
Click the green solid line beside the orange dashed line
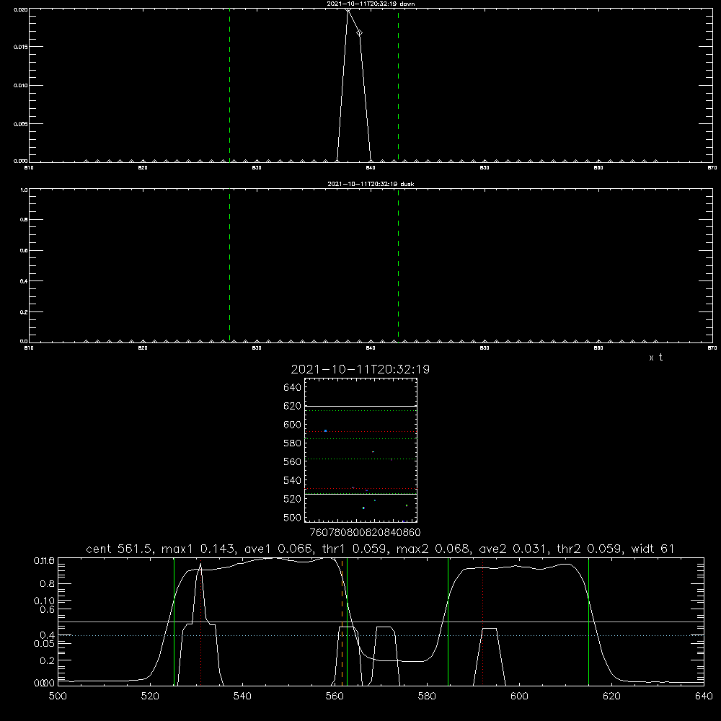click(348, 622)
